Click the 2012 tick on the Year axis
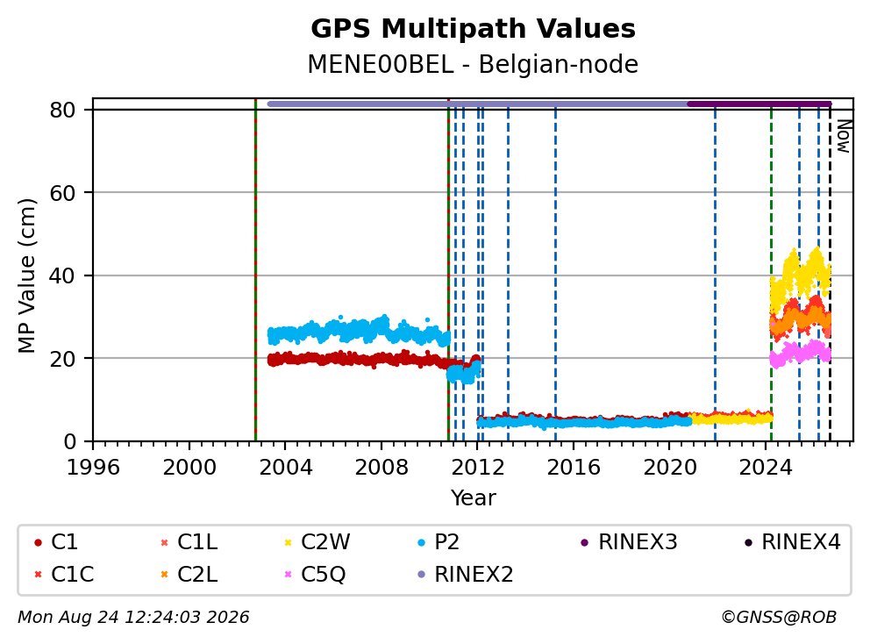This screenshot has width=870, height=644. (x=478, y=468)
